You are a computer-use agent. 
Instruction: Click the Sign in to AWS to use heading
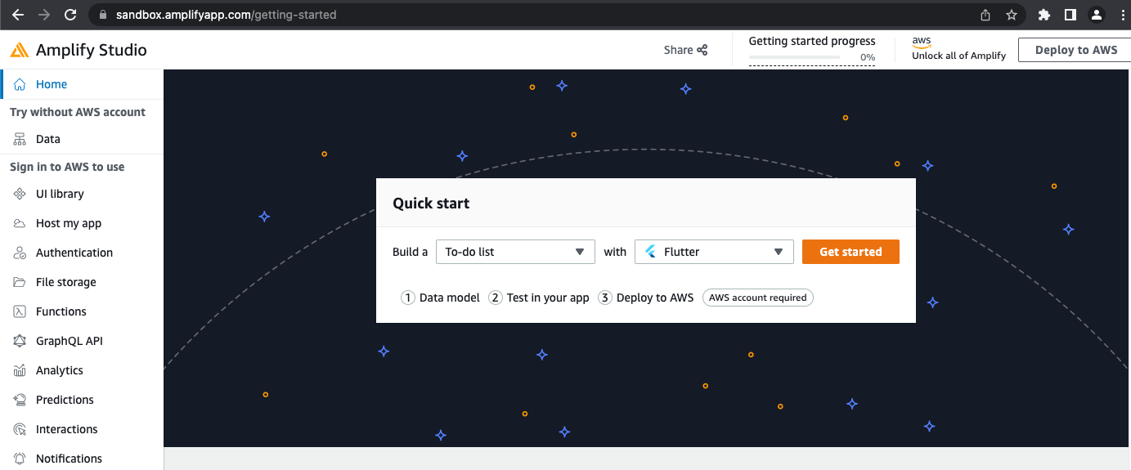pyautogui.click(x=67, y=167)
